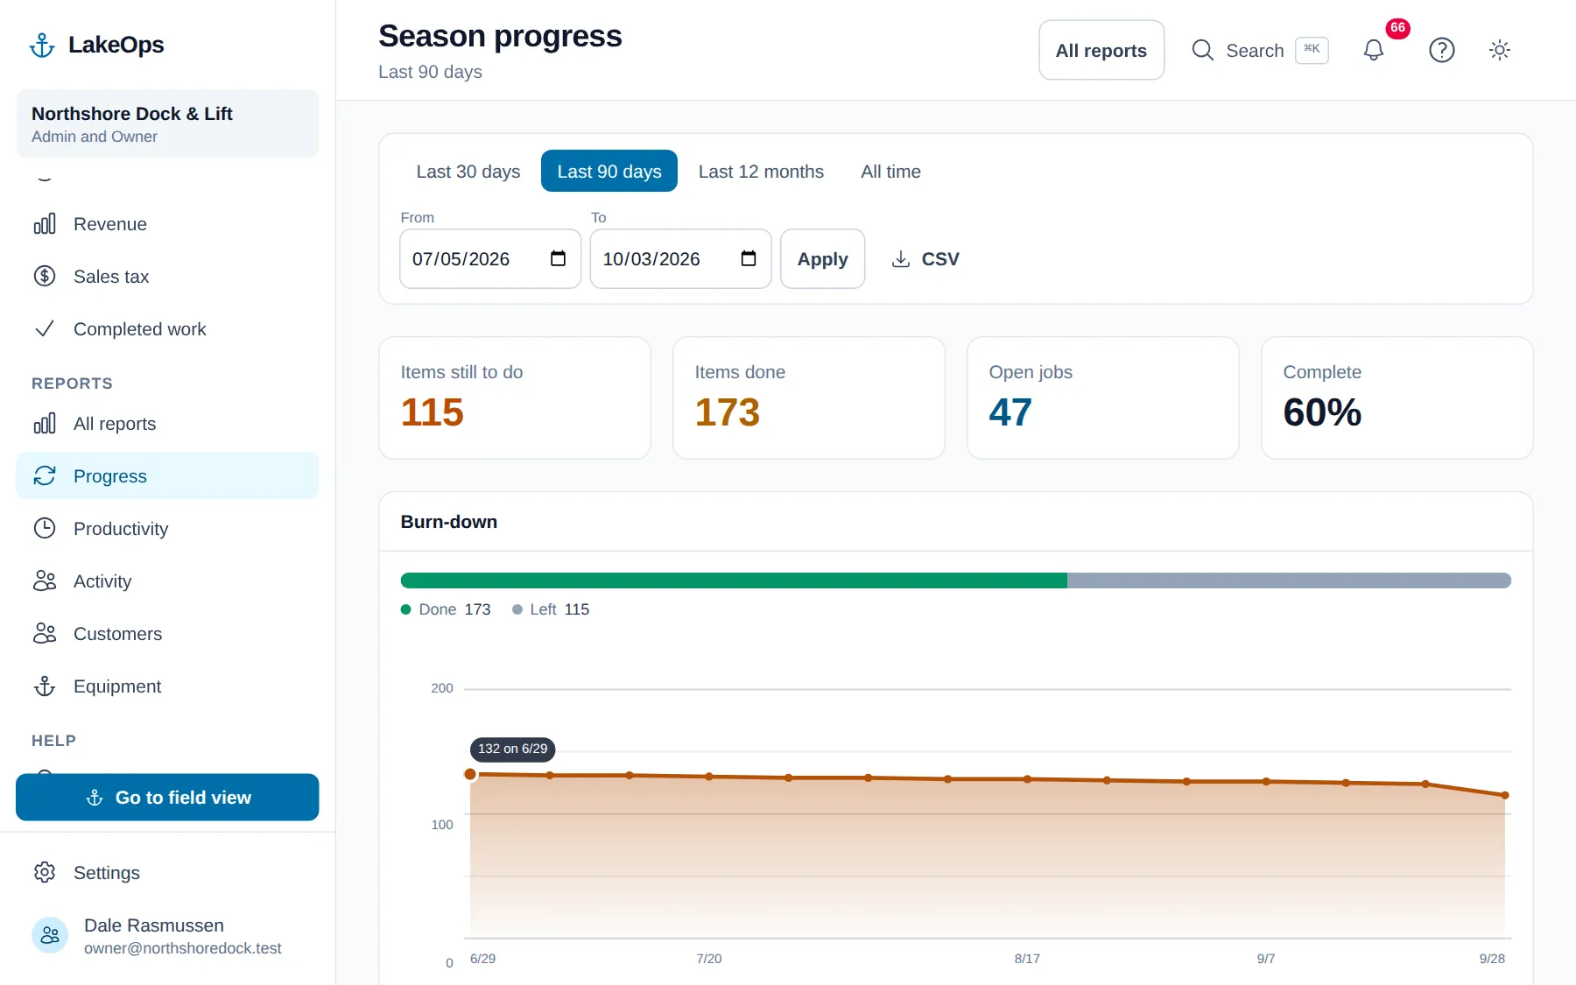Click the Revenue bar chart icon
This screenshot has width=1576, height=985.
click(45, 224)
